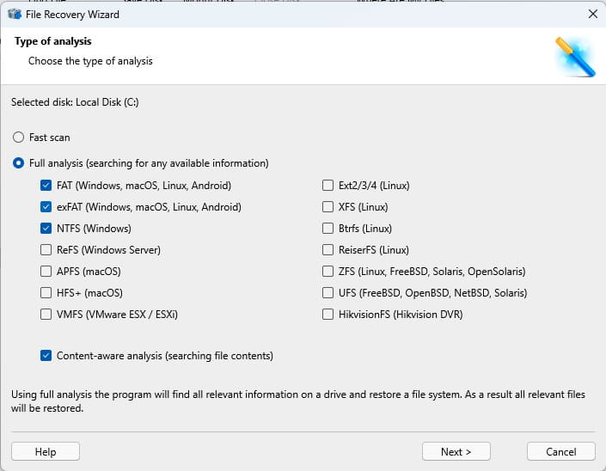Disable the NTFS (Windows) checkbox
This screenshot has height=471, width=606.
(x=46, y=229)
